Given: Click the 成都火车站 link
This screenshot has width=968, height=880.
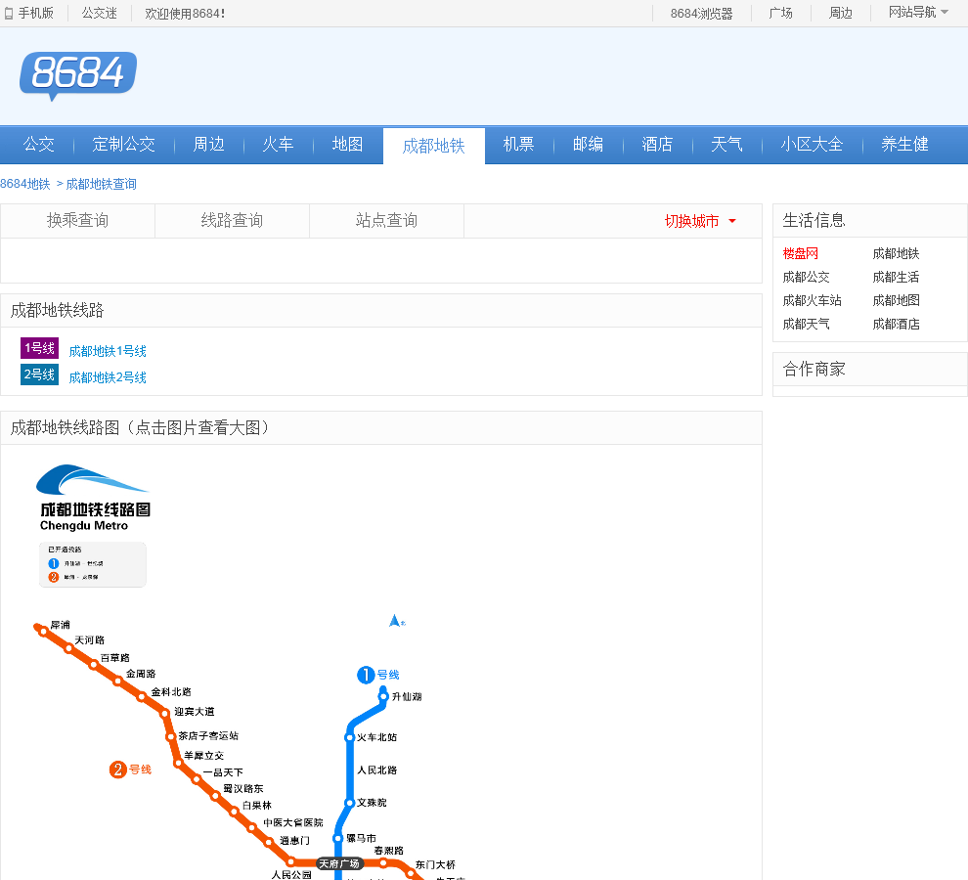Looking at the screenshot, I should tap(812, 301).
